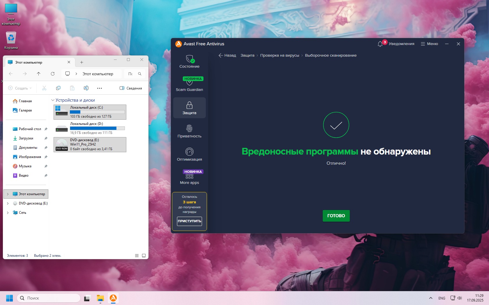Select the Корзина desktop icon
The width and height of the screenshot is (489, 305).
coord(11,41)
